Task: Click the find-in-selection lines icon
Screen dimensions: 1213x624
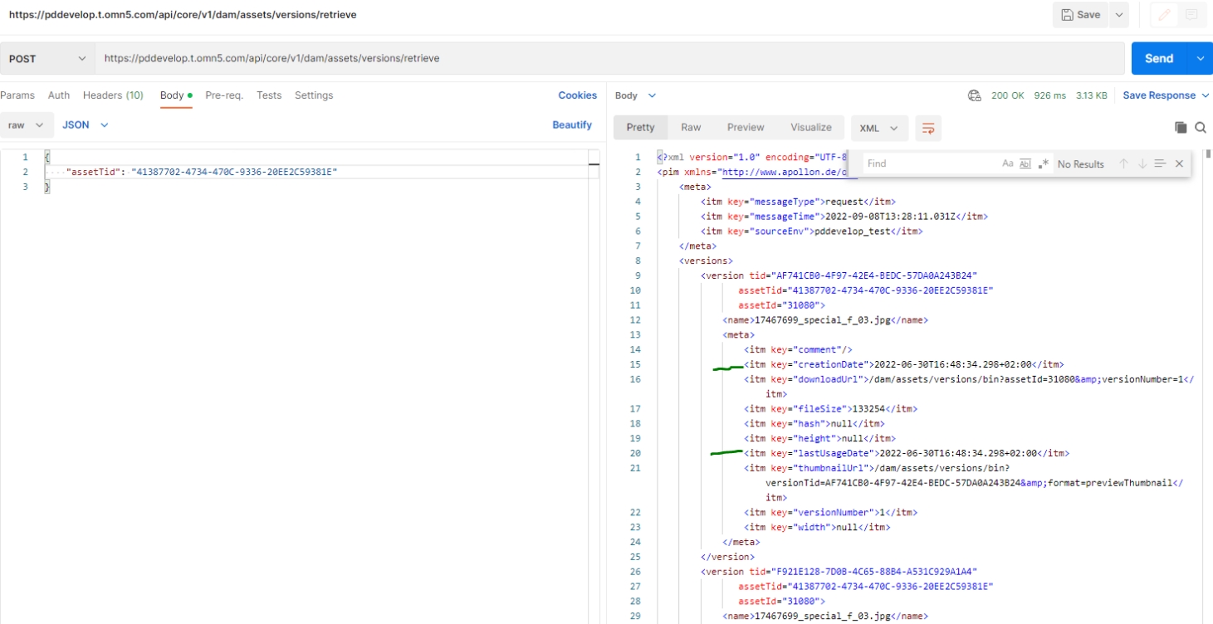Action: pyautogui.click(x=1160, y=164)
